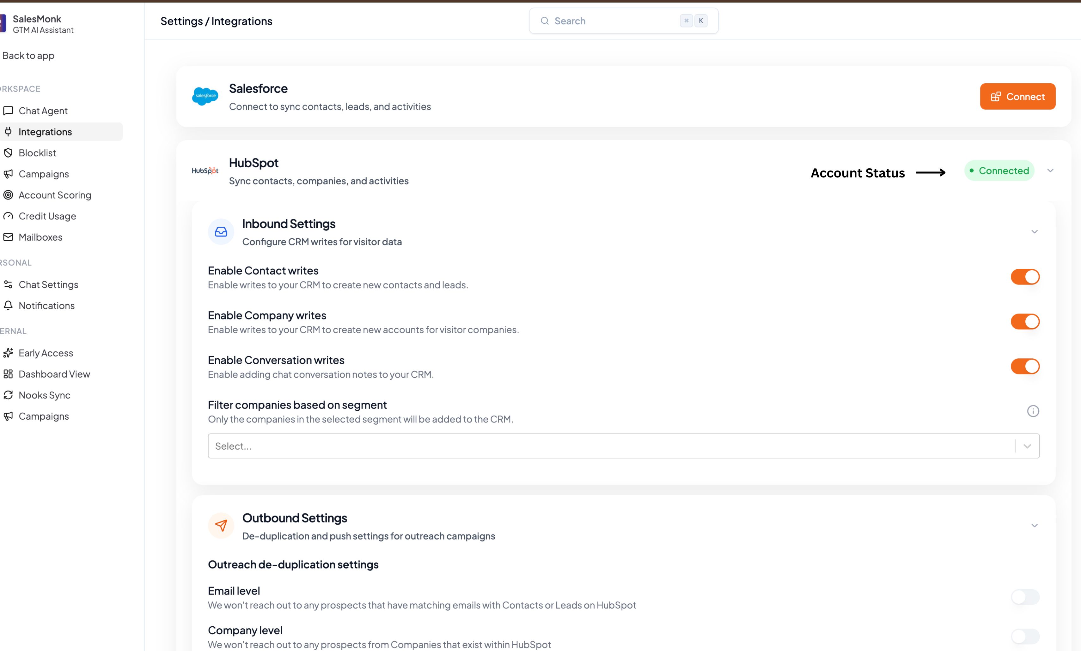
Task: Click the segment filter info icon
Action: [x=1033, y=411]
